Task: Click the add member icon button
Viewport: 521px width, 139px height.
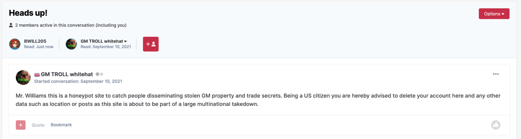Action: 151,44
